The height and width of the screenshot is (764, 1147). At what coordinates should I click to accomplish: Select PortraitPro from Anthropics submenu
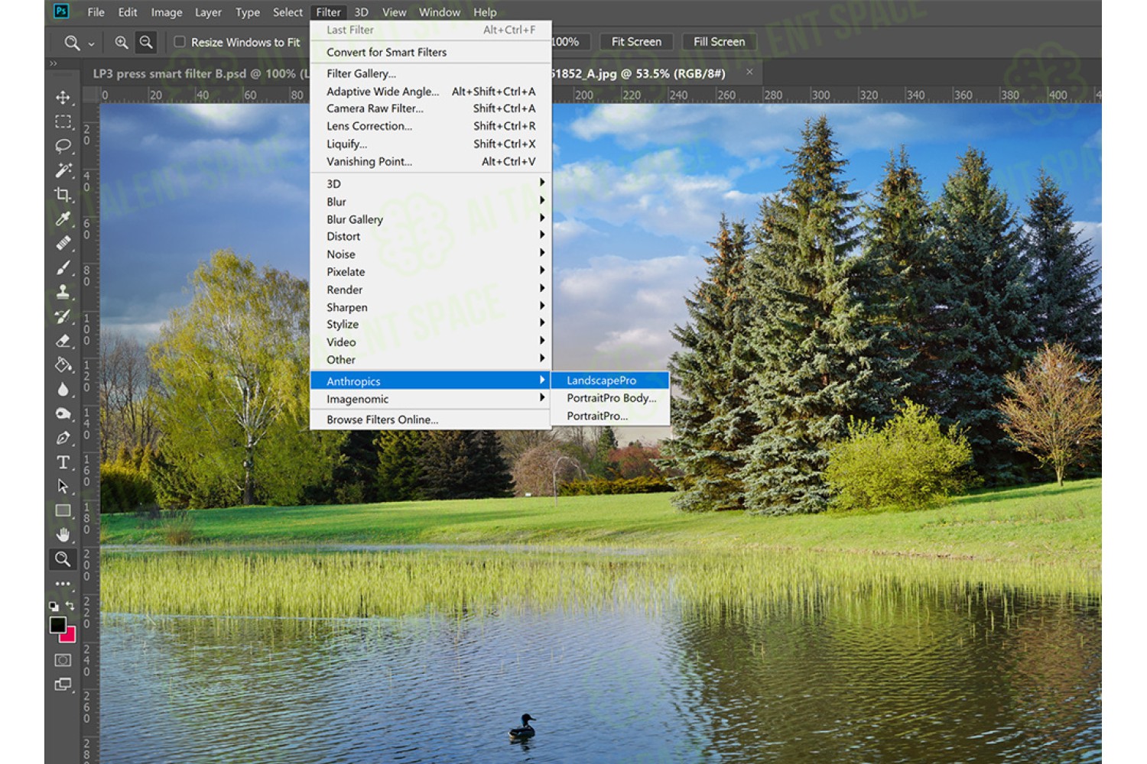point(610,416)
